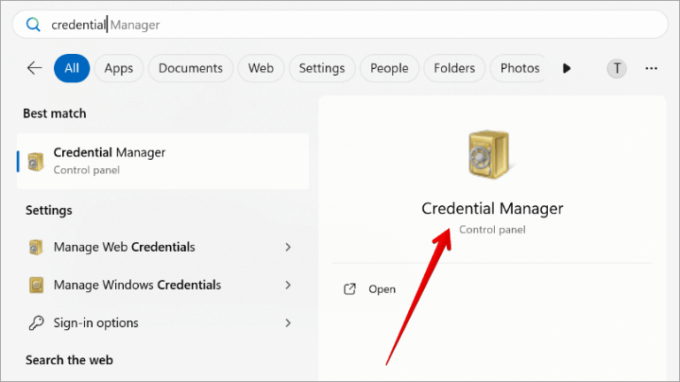Screen dimensions: 680x382
Task: Click the large golden safe icon in preview
Action: coord(490,155)
